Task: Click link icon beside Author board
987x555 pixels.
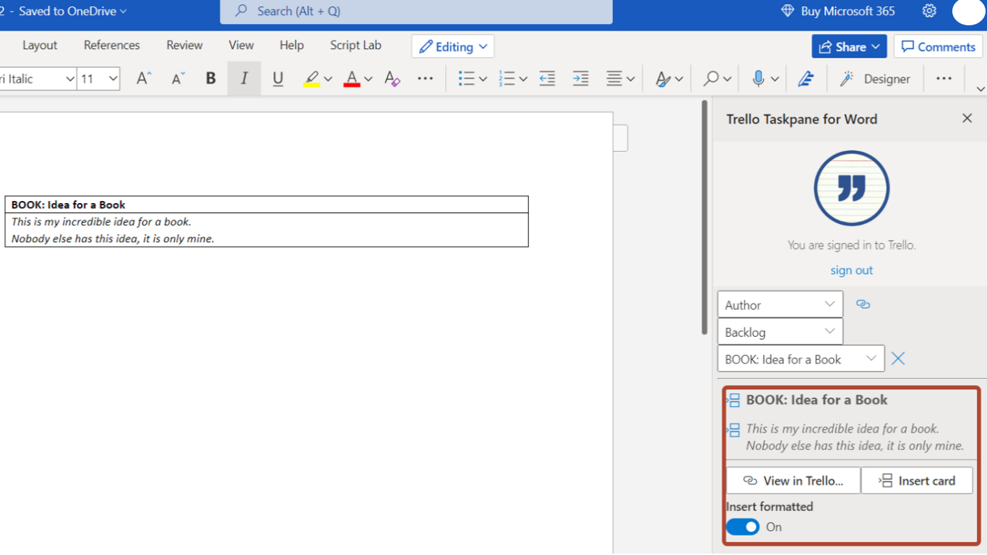Action: (863, 304)
